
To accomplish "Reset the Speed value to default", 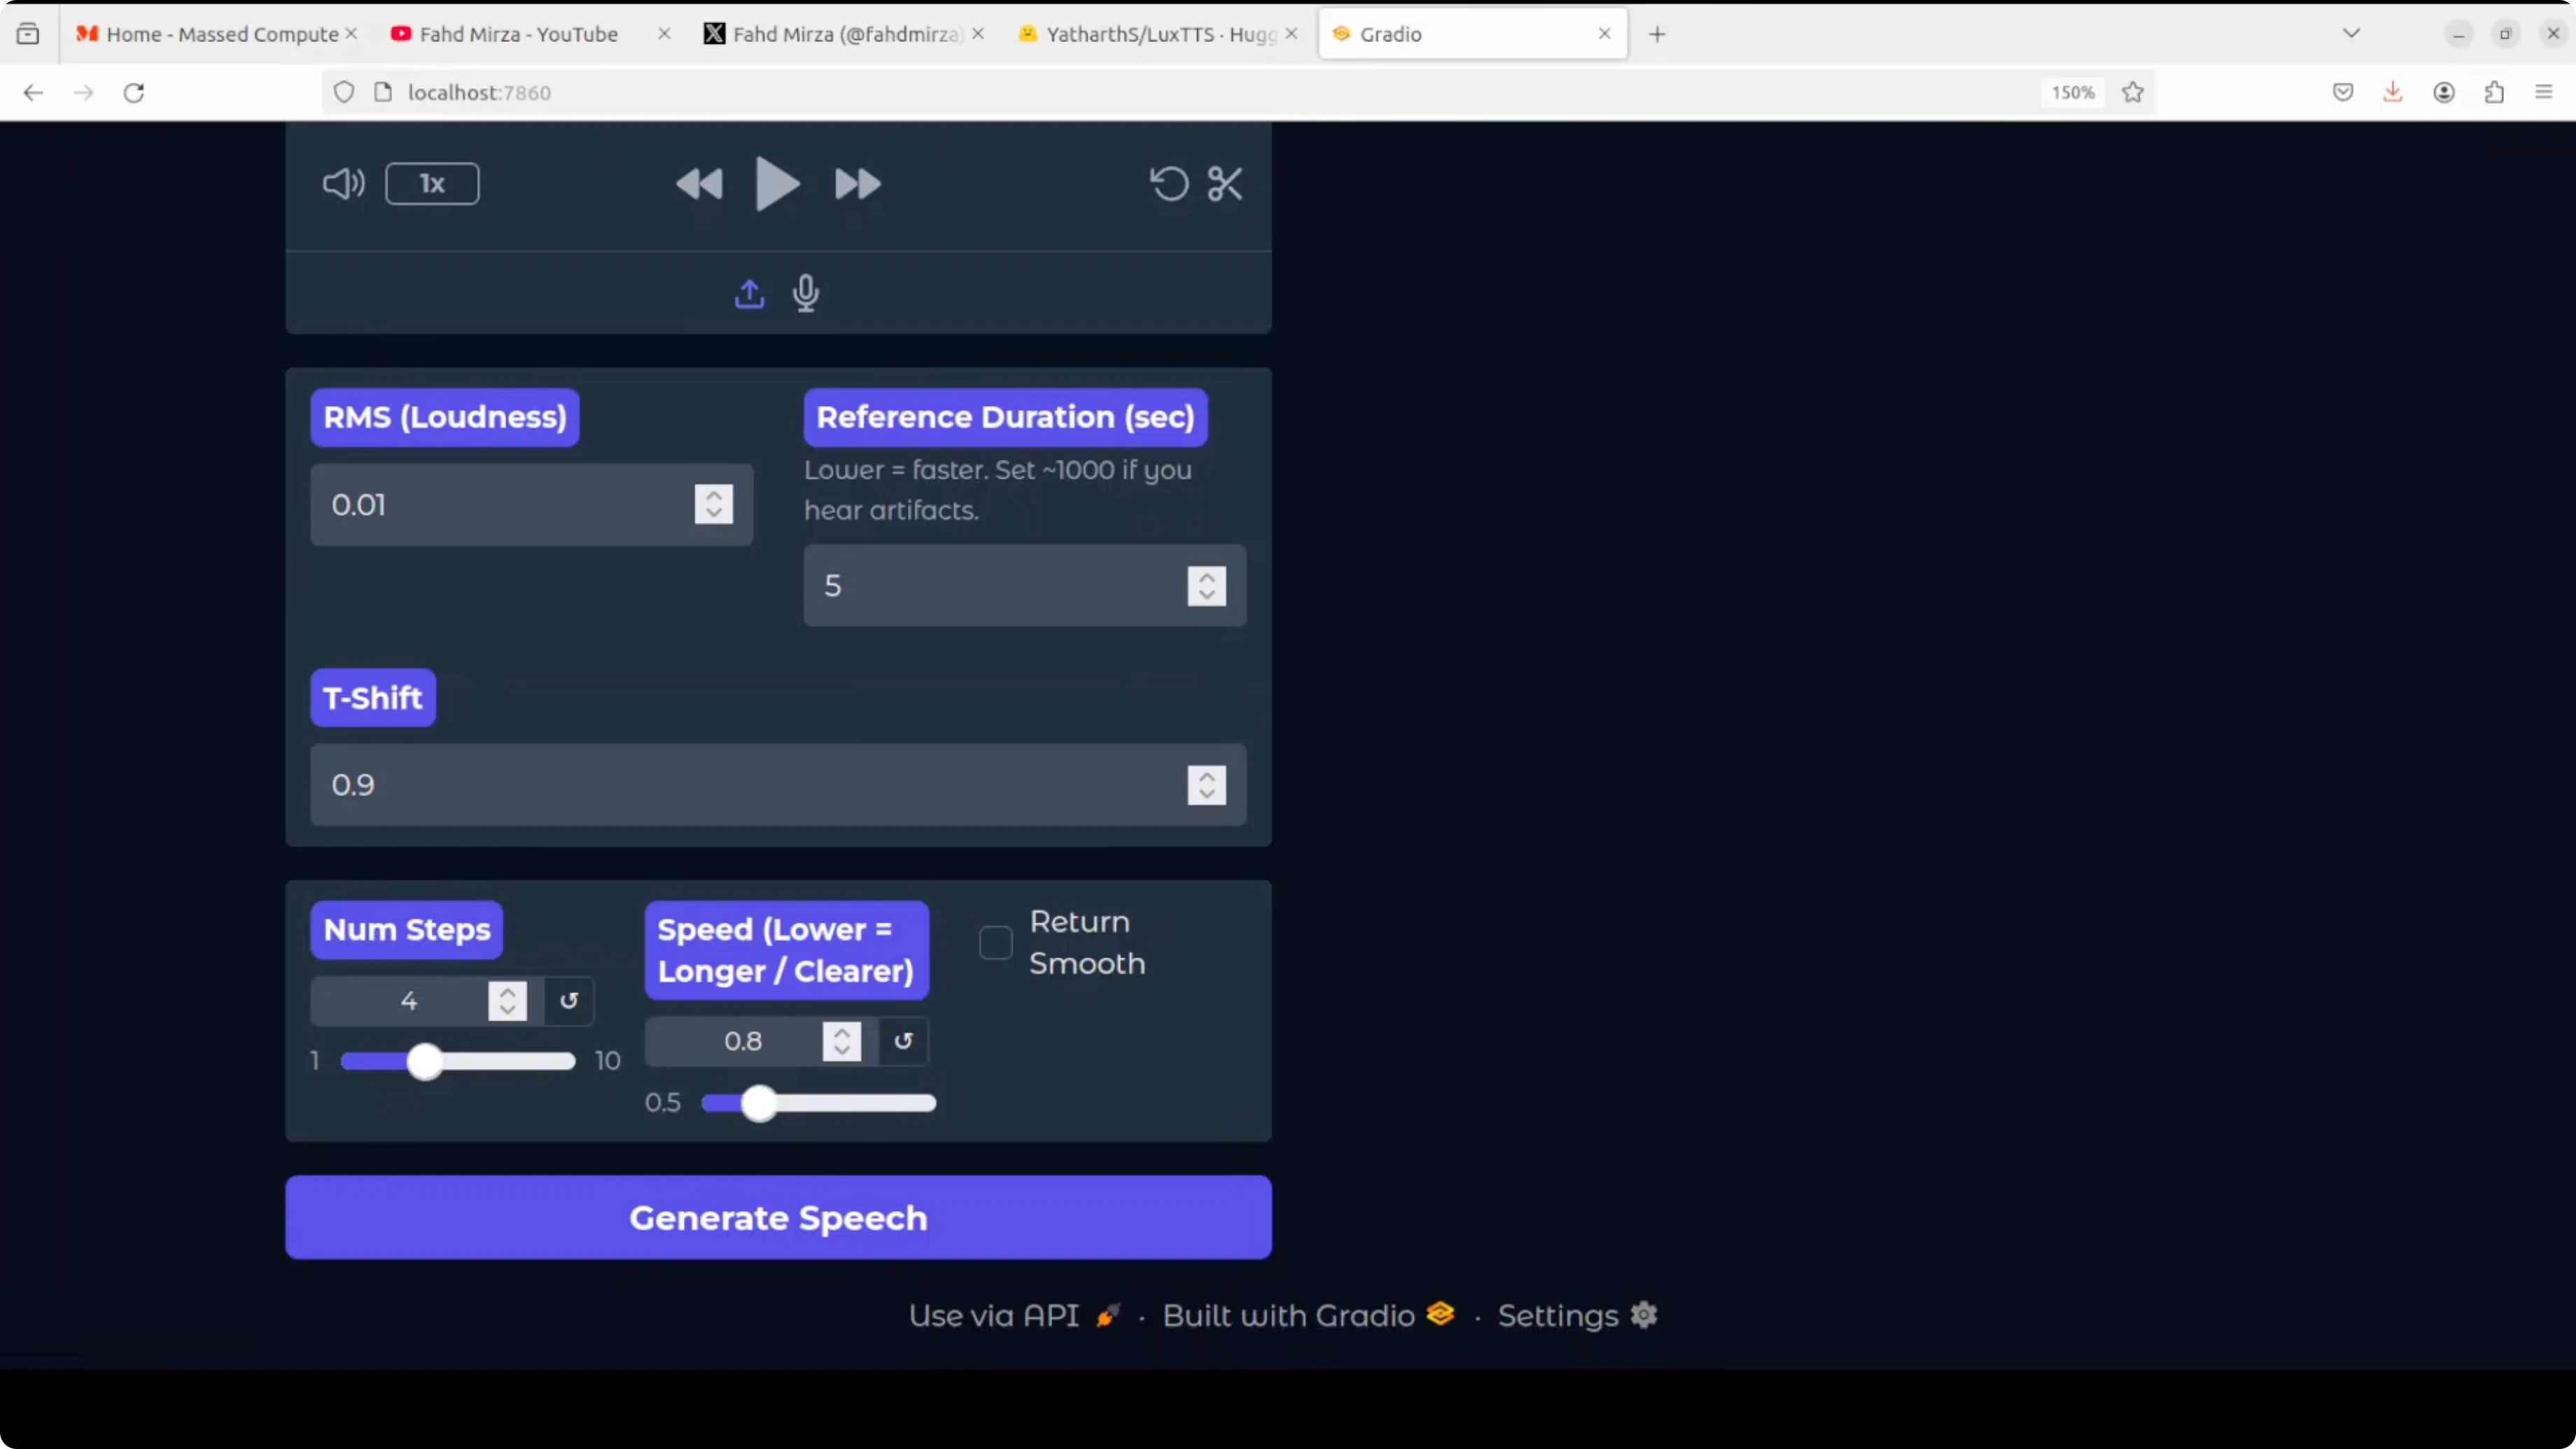I will [903, 1041].
